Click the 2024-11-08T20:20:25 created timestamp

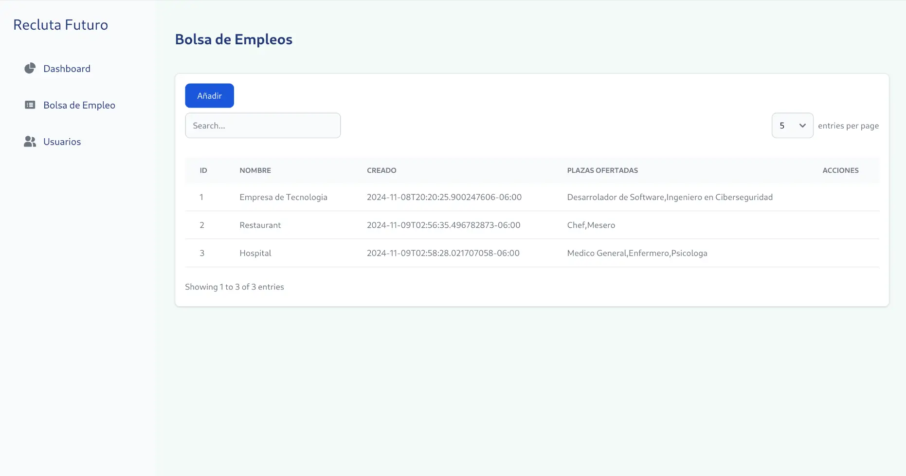tap(444, 197)
